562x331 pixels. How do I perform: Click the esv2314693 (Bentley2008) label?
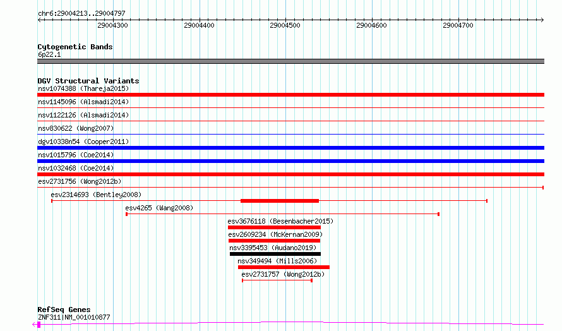point(96,195)
